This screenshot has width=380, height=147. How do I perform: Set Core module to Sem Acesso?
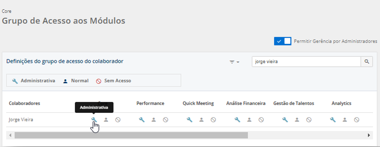(118, 120)
